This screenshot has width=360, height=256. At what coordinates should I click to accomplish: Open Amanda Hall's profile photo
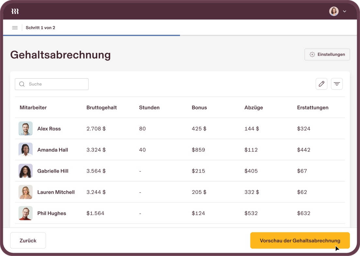tap(25, 150)
